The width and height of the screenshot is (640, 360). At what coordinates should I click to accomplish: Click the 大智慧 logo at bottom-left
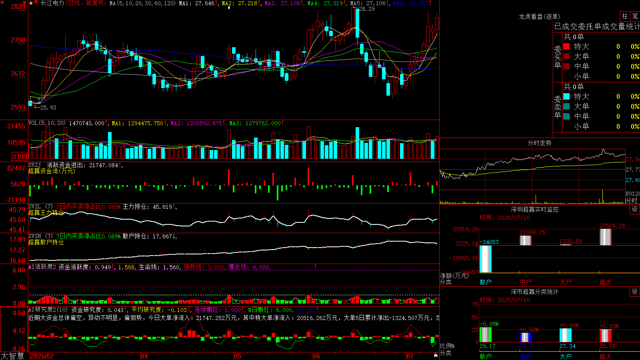(12, 356)
